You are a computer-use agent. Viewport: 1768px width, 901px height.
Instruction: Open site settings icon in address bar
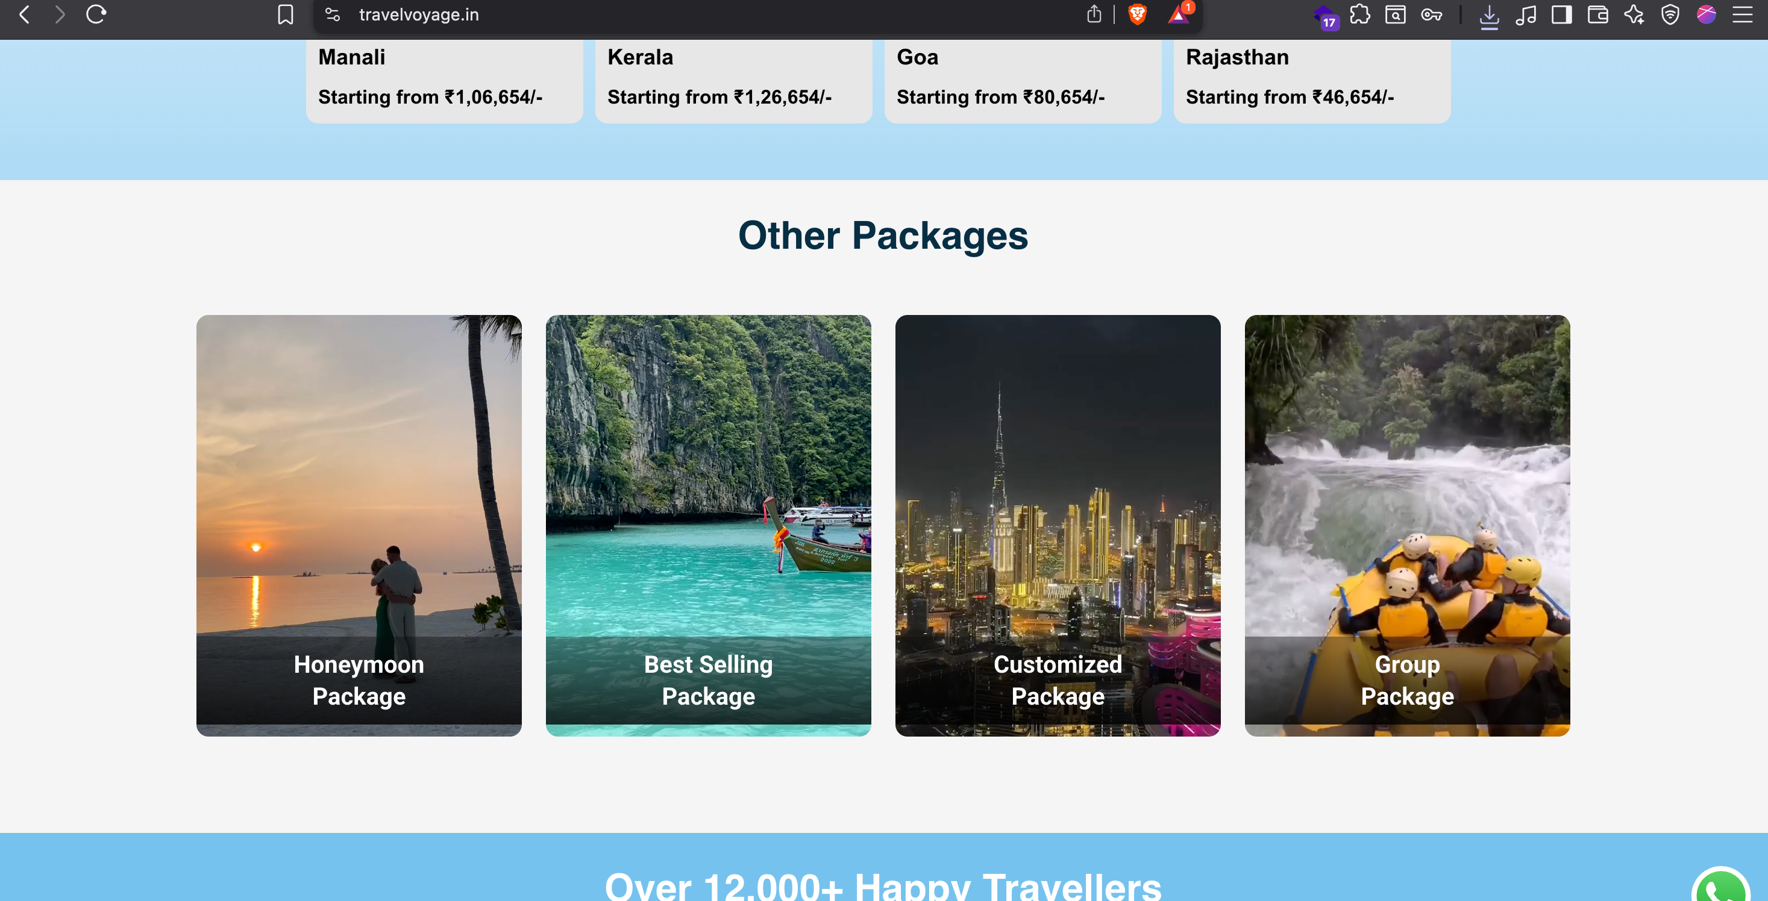(x=333, y=14)
